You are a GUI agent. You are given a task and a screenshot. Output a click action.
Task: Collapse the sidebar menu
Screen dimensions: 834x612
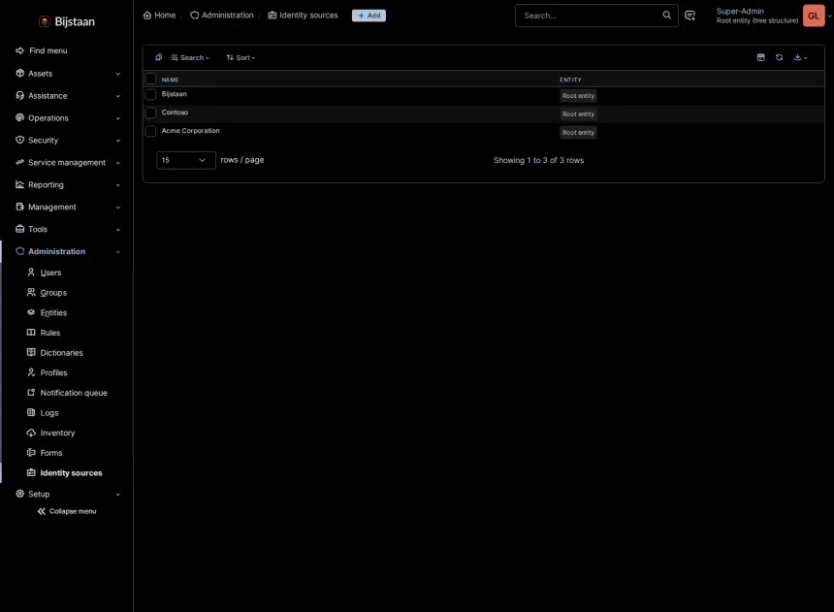[x=67, y=511]
